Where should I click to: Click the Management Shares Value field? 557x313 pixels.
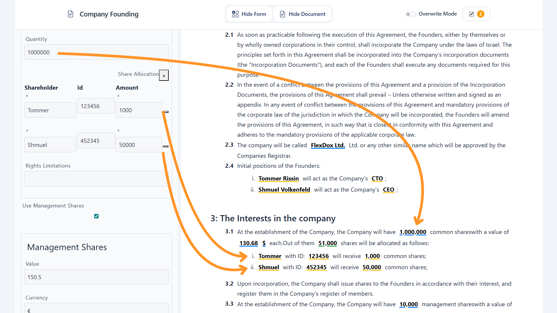click(96, 277)
